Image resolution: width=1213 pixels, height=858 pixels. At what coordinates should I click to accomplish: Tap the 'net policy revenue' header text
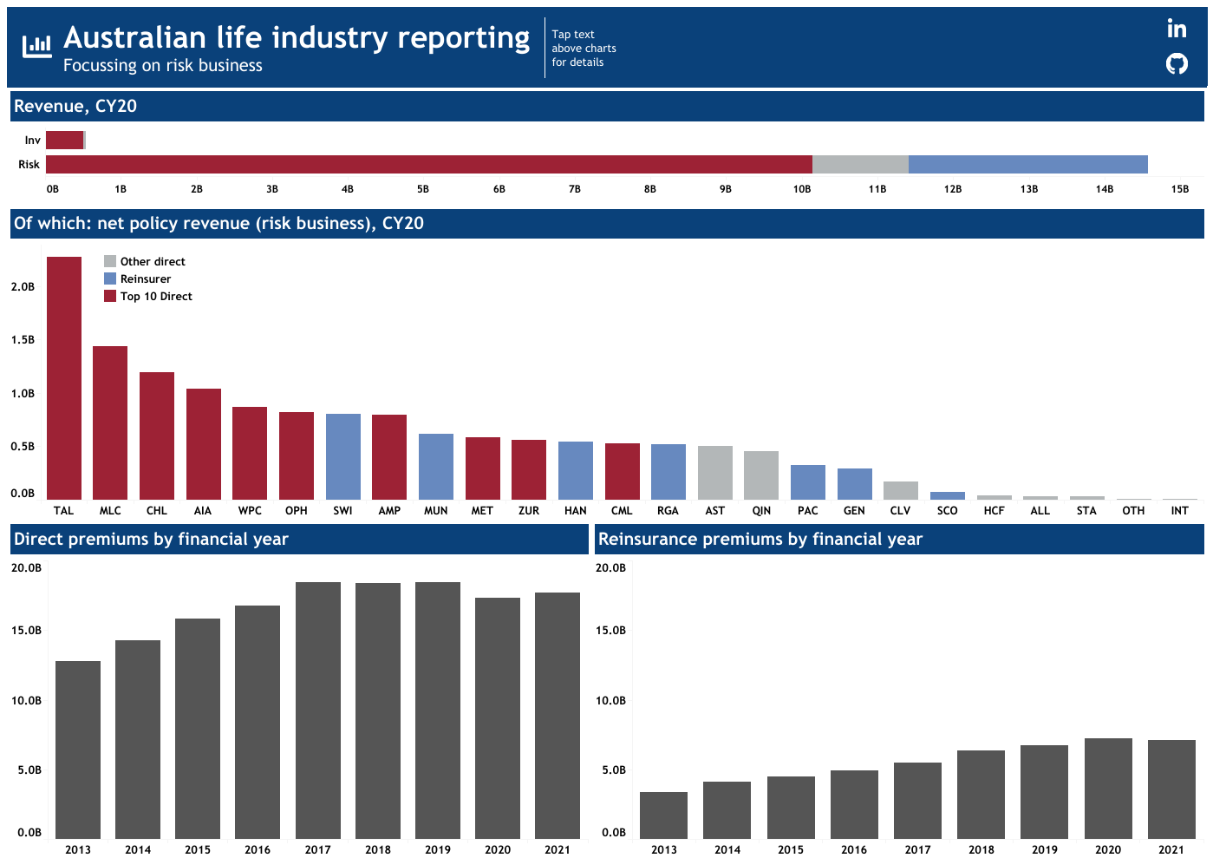(218, 224)
